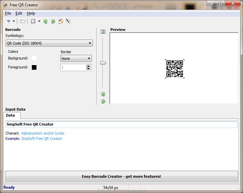
Task: Pick the white Background color swatch
Action: tap(34, 58)
